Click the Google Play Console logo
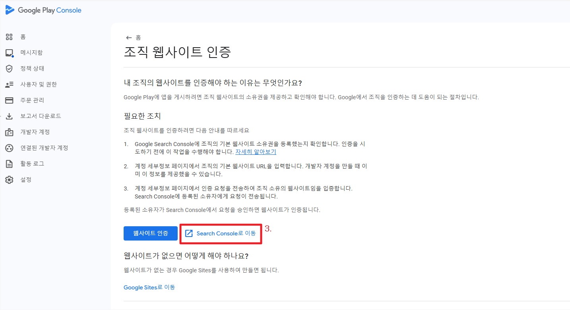 pyautogui.click(x=43, y=10)
